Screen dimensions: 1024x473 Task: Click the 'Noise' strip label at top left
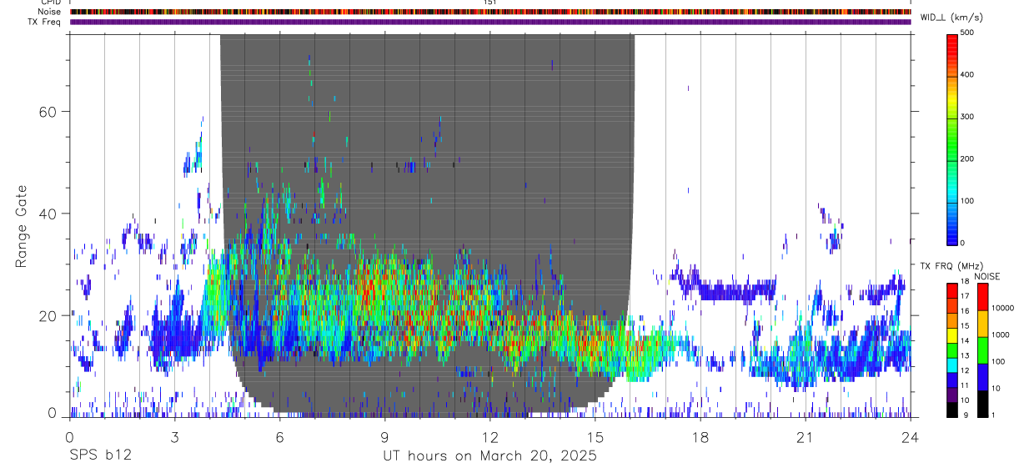click(x=50, y=12)
